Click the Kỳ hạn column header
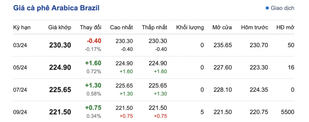This screenshot has height=122, width=309. pyautogui.click(x=22, y=27)
